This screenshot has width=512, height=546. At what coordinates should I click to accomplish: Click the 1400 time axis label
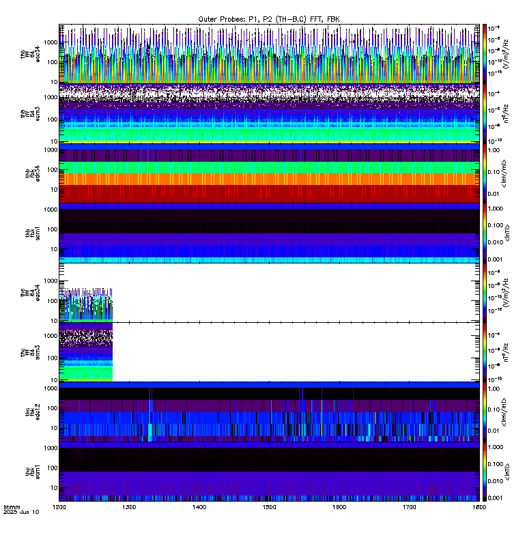tap(199, 507)
